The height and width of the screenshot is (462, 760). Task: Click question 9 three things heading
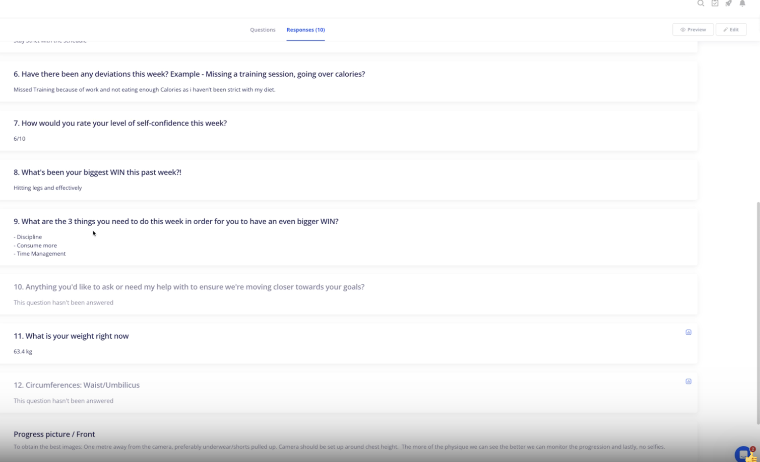(x=176, y=221)
